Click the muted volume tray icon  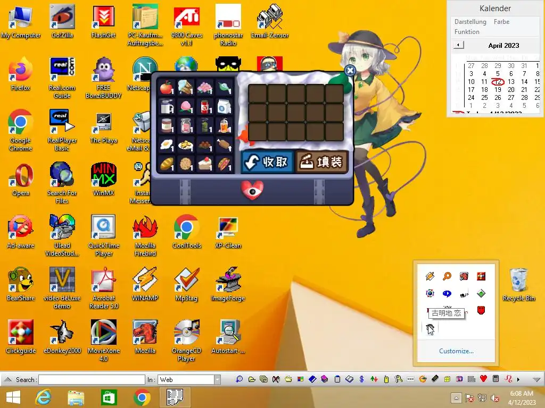point(495,398)
